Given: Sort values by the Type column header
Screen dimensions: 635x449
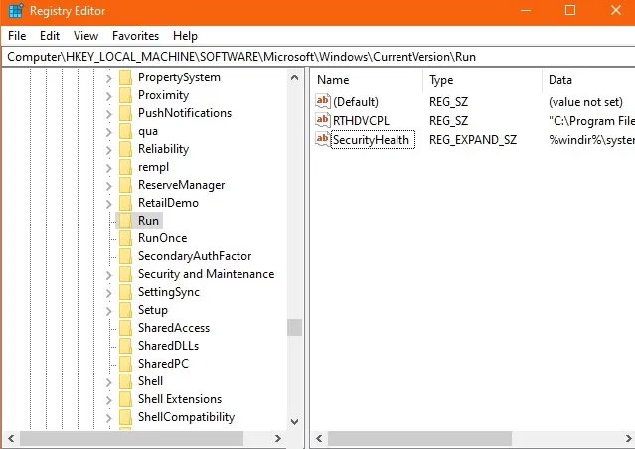Looking at the screenshot, I should point(482,80).
